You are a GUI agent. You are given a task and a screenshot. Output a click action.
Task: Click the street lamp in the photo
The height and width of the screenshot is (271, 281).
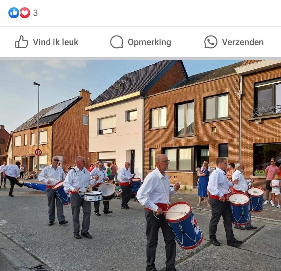[37, 128]
